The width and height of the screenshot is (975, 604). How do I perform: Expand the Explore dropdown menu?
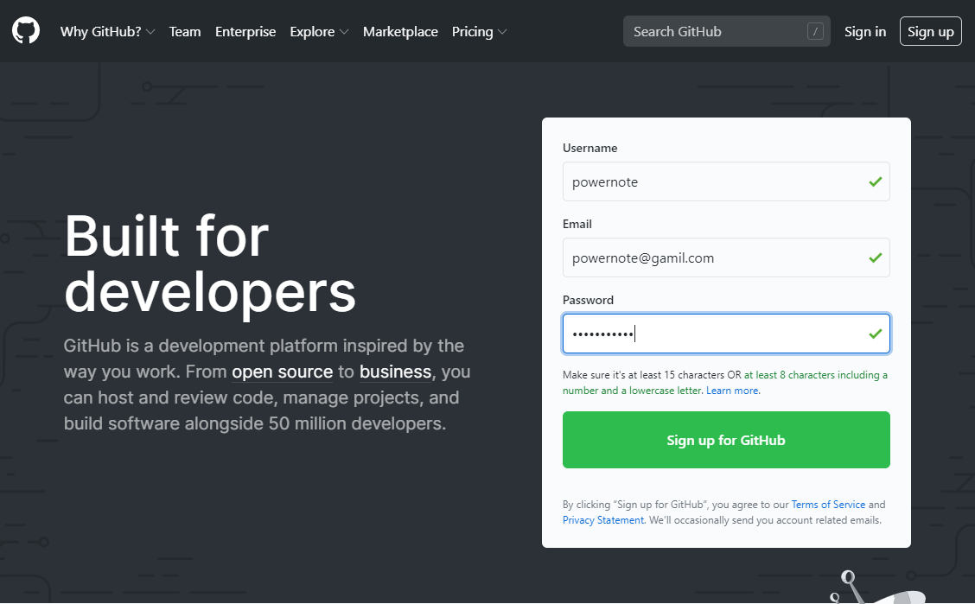(x=319, y=32)
